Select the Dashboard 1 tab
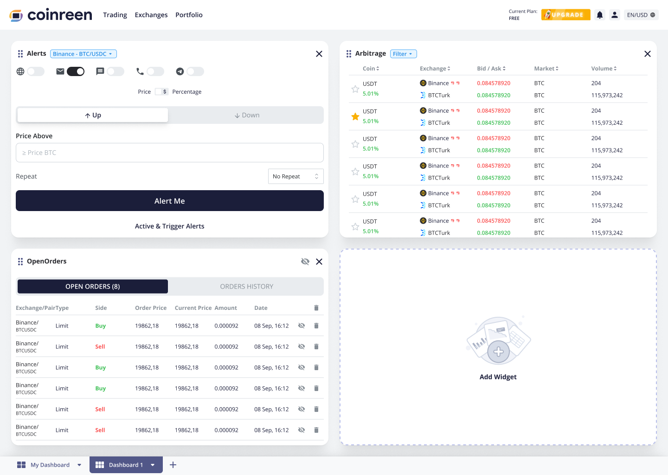Viewport: 668px width, 475px height. coord(126,465)
